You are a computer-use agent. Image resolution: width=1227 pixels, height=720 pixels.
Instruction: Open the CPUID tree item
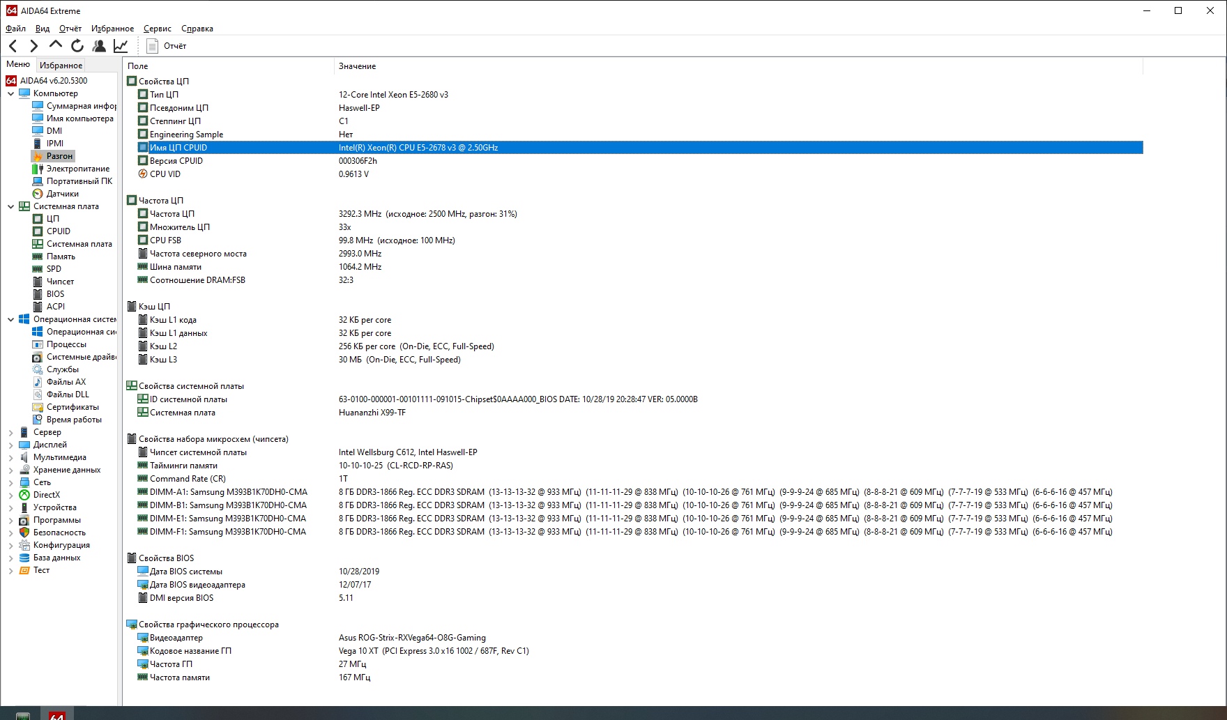(x=51, y=231)
